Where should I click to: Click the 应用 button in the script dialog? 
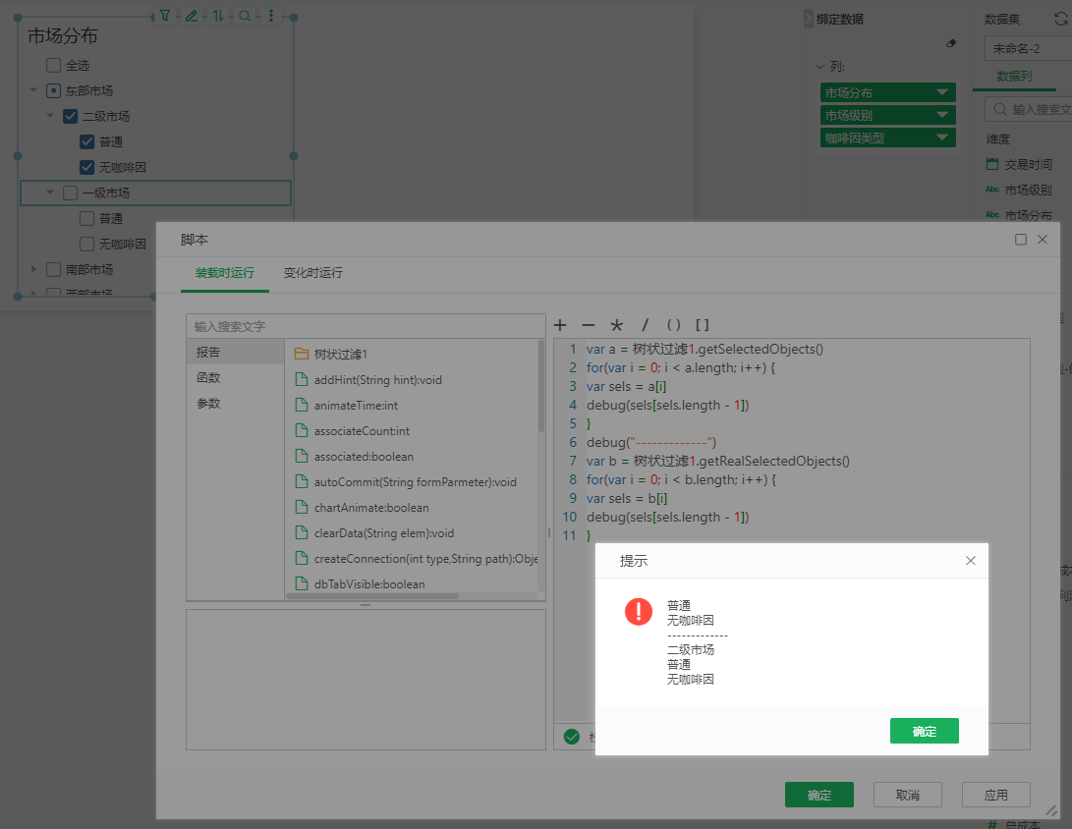coord(995,794)
